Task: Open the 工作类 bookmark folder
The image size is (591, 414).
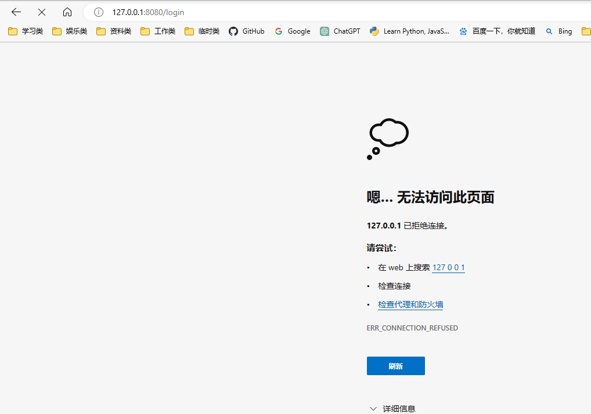Action: (157, 31)
